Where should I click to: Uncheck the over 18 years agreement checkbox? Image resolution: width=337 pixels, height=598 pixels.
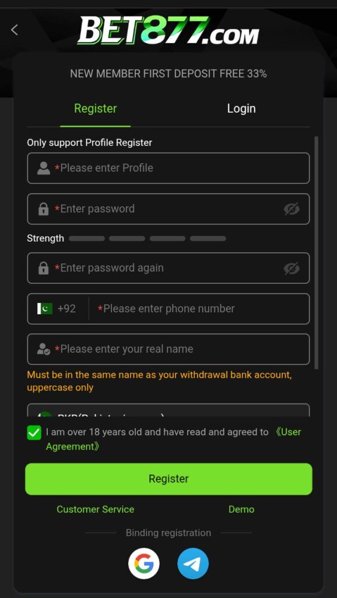click(x=33, y=432)
